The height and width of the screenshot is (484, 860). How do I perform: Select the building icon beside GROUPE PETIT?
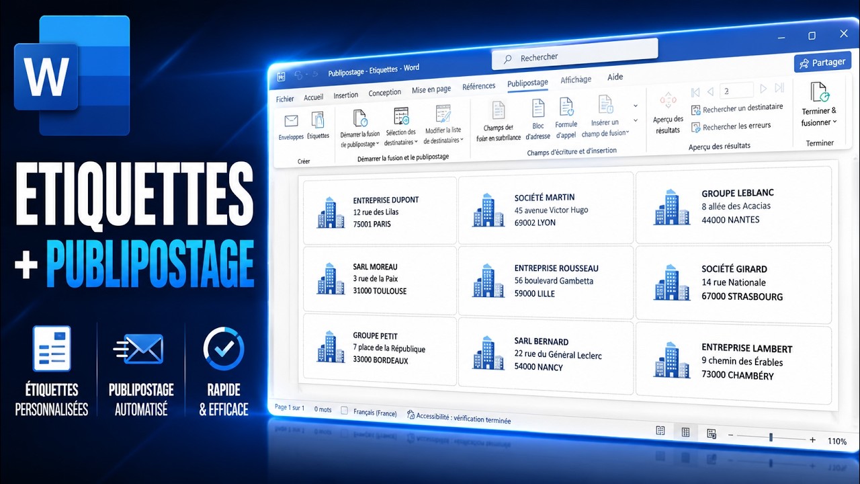(331, 347)
